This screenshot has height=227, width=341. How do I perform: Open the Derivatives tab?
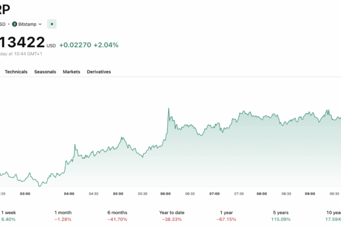[x=99, y=72]
